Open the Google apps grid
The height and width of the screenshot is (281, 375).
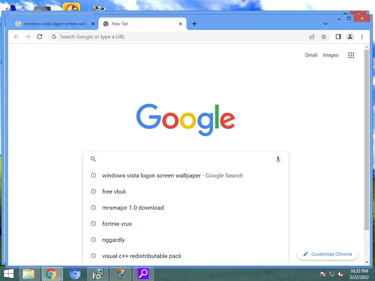coord(351,55)
